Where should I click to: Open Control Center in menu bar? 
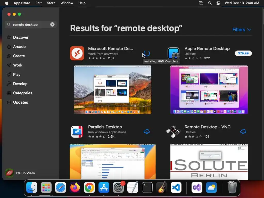[x=218, y=3]
